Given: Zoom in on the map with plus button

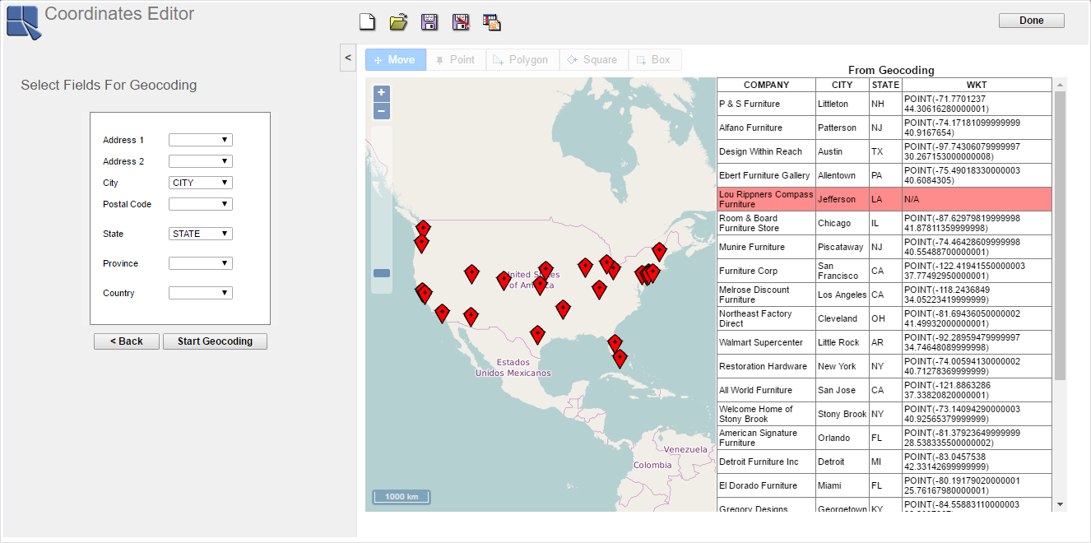Looking at the screenshot, I should [x=381, y=93].
